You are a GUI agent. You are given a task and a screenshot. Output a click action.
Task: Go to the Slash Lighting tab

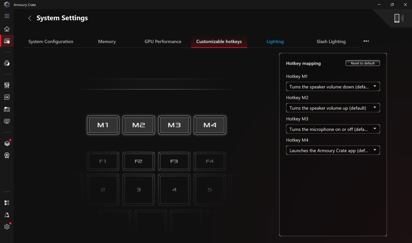click(x=331, y=41)
